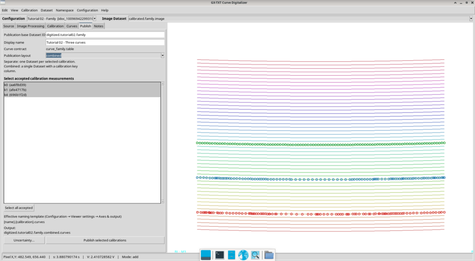Click the red digitized curve markers
This screenshot has height=261, width=475.
(x=321, y=213)
